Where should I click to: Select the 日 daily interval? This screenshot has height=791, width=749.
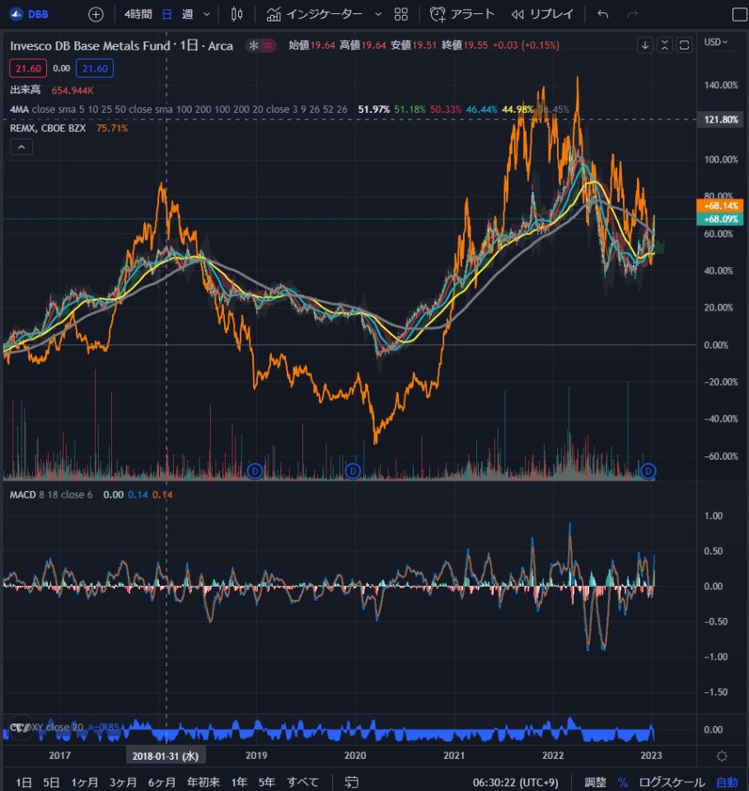166,14
